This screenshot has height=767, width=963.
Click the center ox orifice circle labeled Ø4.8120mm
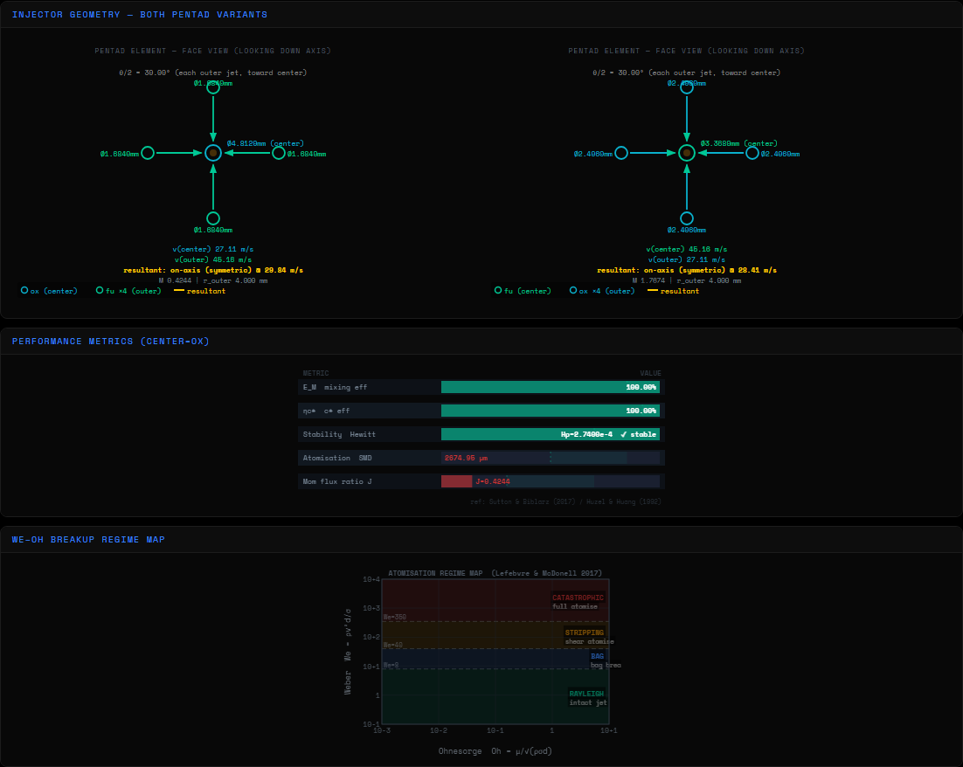[x=213, y=153]
